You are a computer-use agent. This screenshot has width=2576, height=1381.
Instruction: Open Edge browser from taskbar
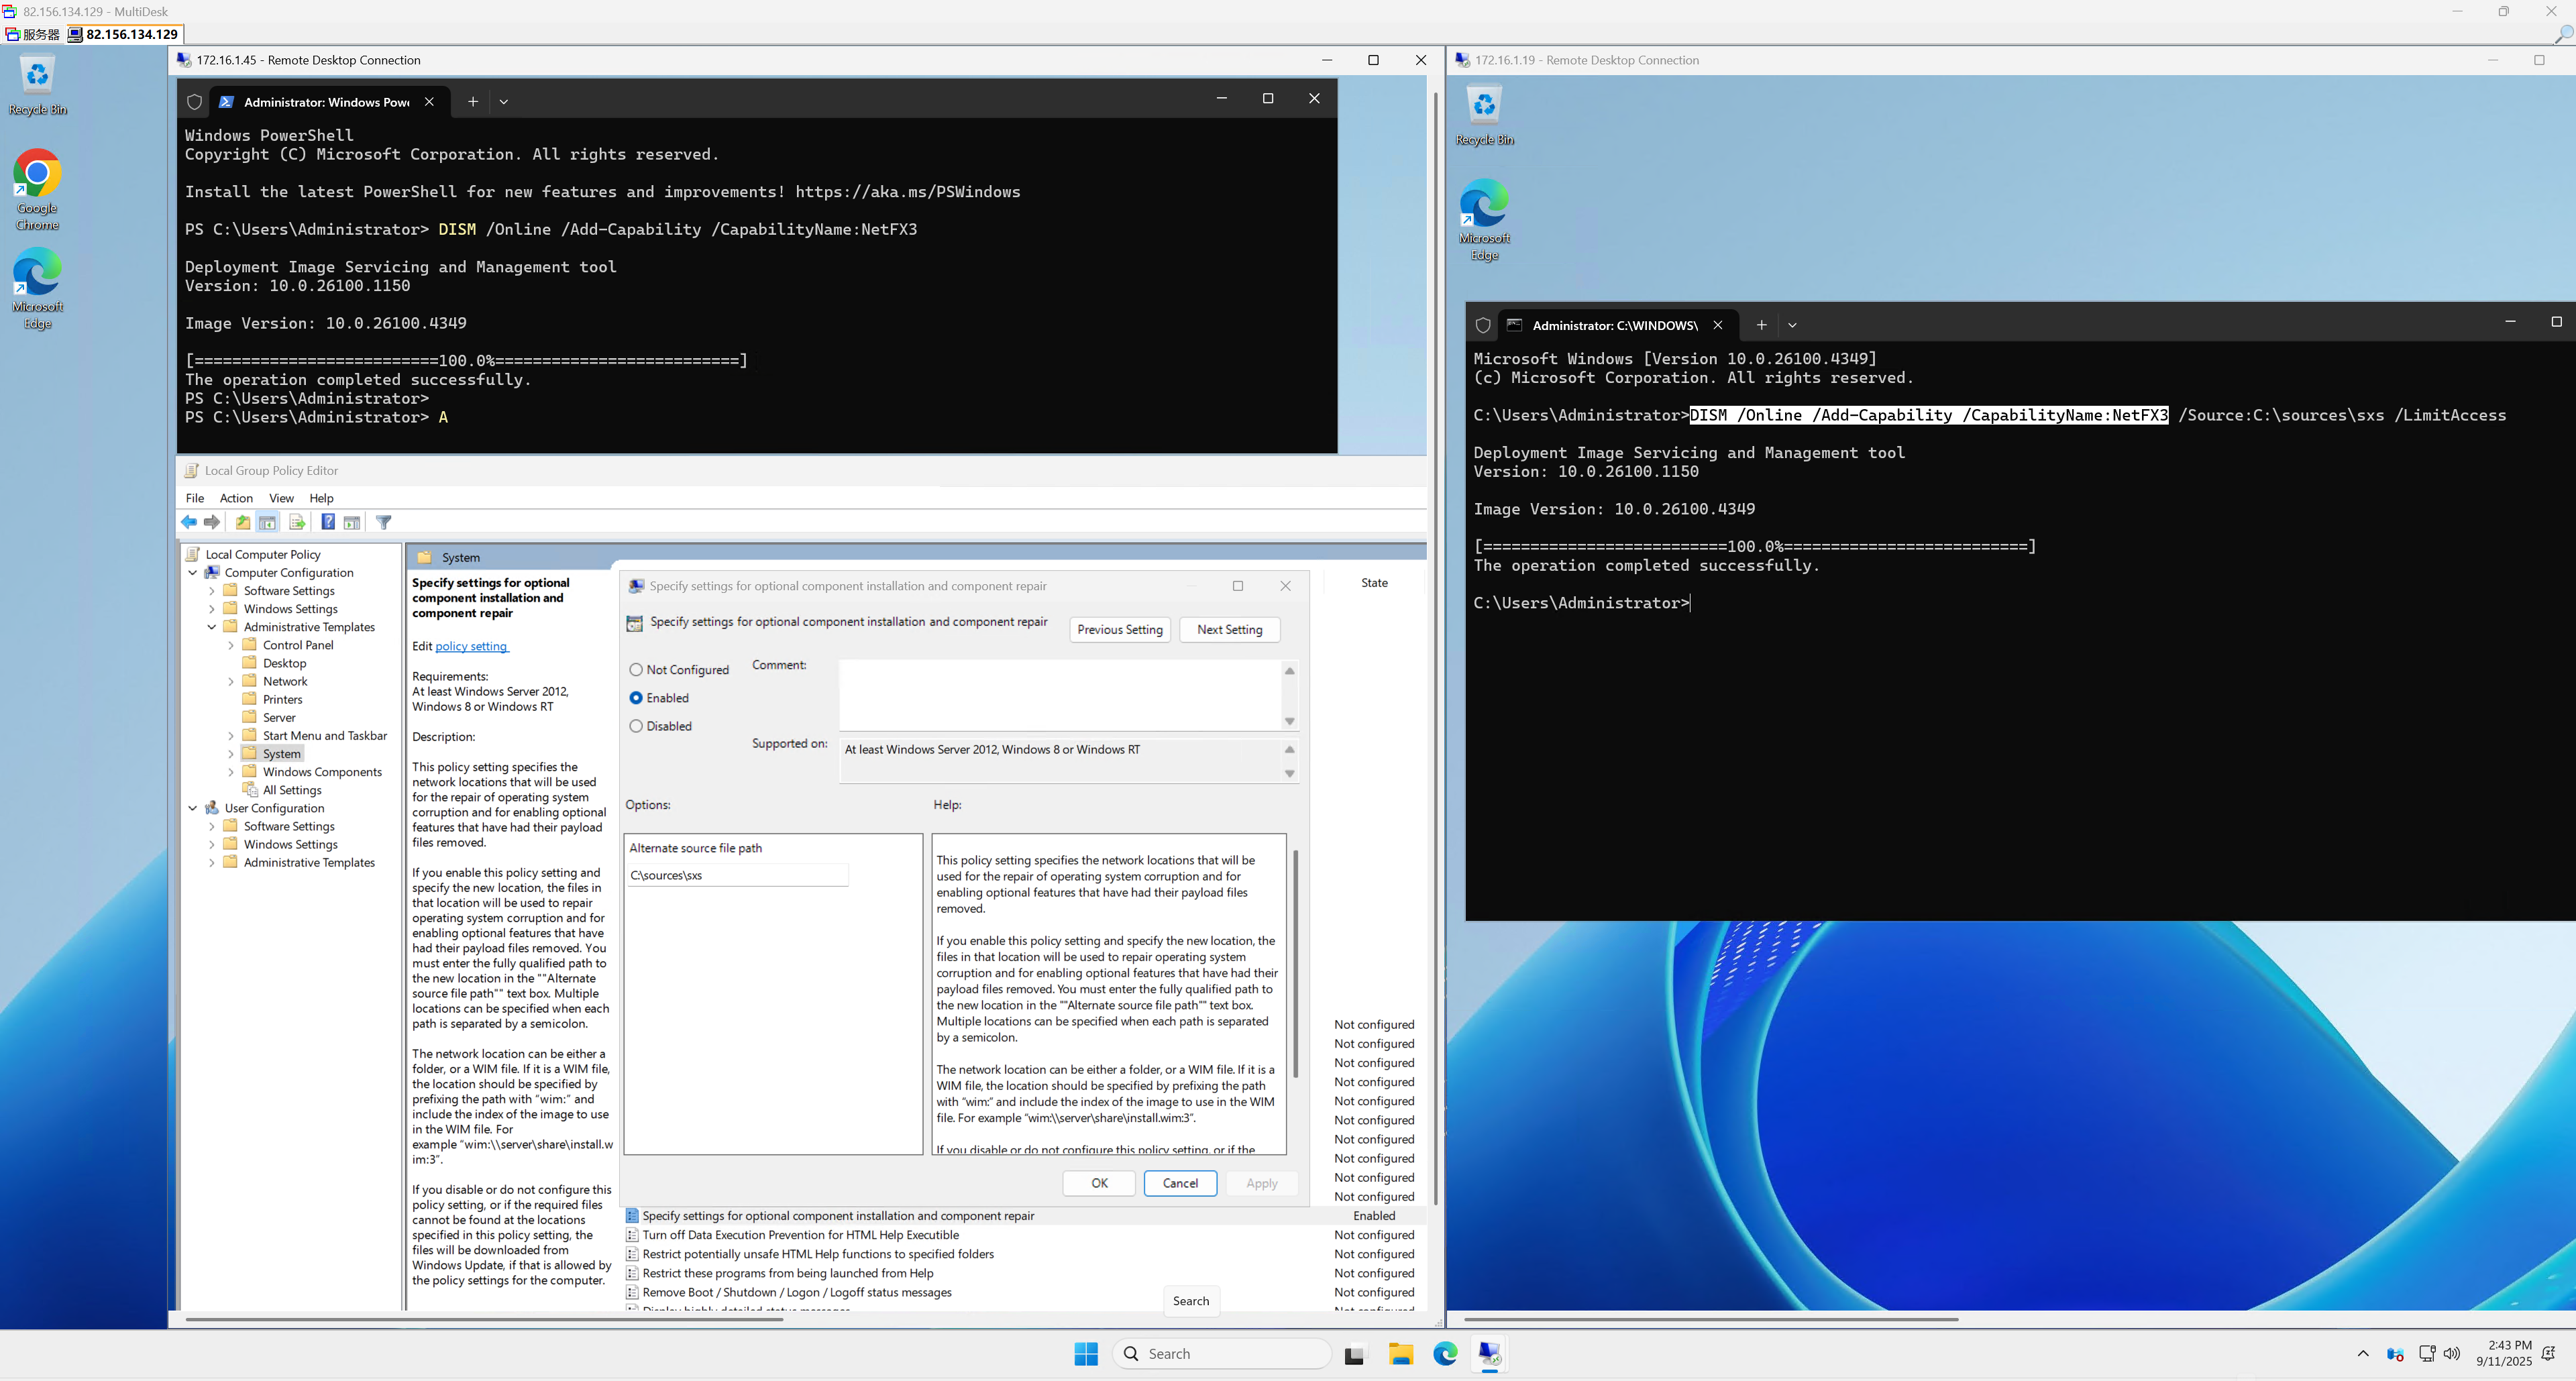[1445, 1354]
